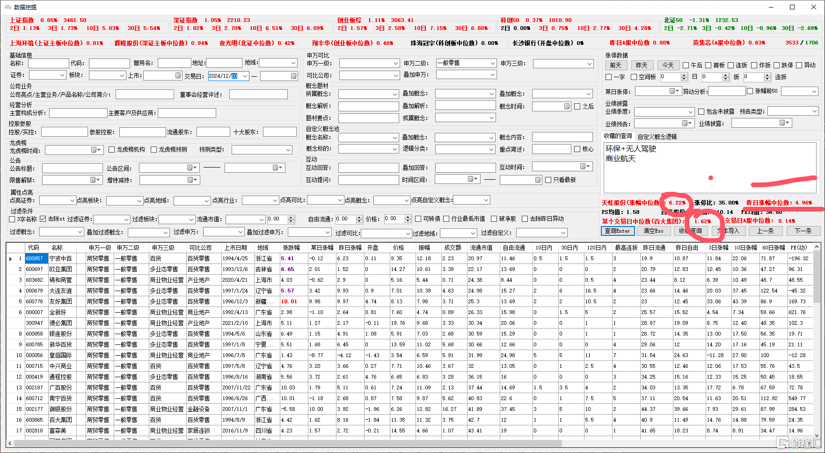Open calendar icon of 公告区间 end date
The width and height of the screenshot is (825, 453).
278,168
